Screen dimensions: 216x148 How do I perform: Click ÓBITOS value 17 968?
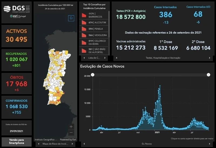click(x=16, y=84)
